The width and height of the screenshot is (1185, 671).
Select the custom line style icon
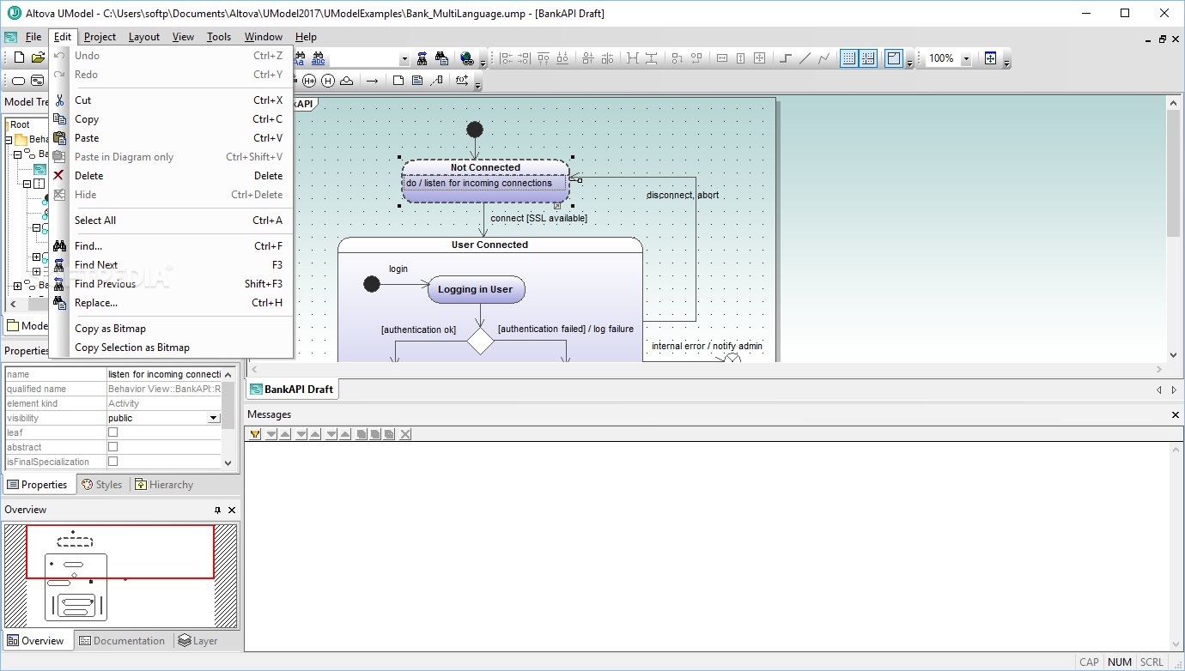pyautogui.click(x=824, y=58)
